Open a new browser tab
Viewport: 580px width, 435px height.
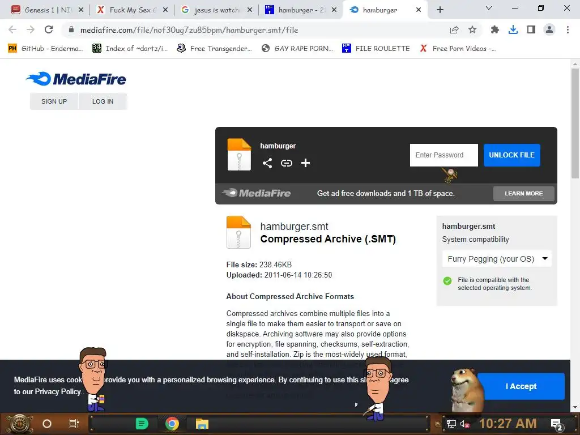point(440,10)
